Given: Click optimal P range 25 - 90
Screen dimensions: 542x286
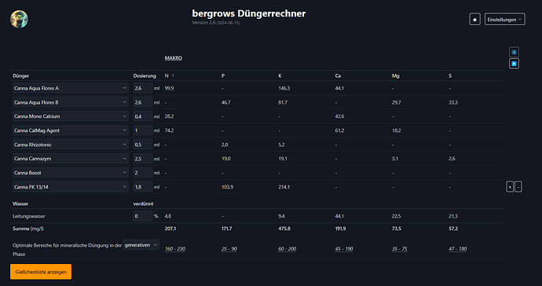Looking at the screenshot, I should click(229, 248).
